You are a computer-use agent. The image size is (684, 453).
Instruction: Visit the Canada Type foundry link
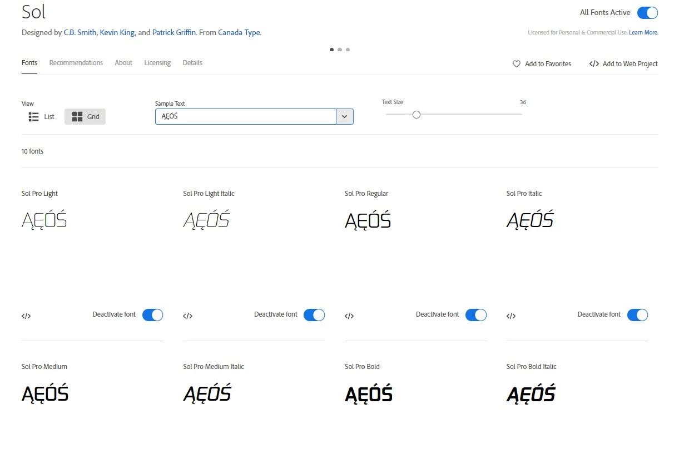239,32
